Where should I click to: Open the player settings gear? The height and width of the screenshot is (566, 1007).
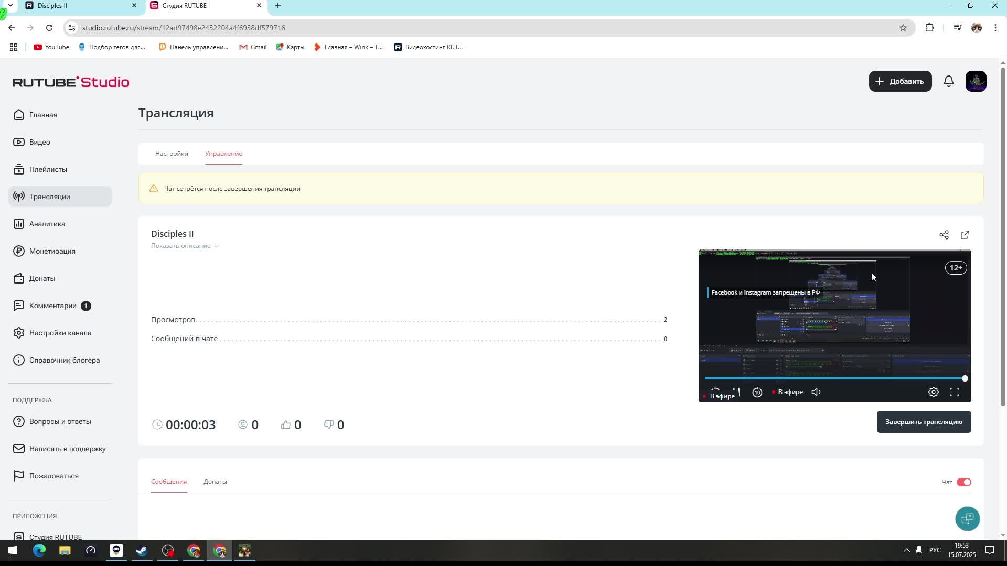[x=933, y=392]
